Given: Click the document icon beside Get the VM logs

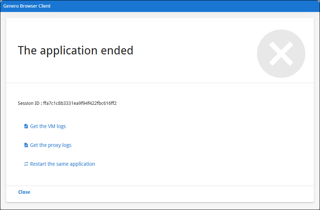Looking at the screenshot, I should tap(26, 126).
